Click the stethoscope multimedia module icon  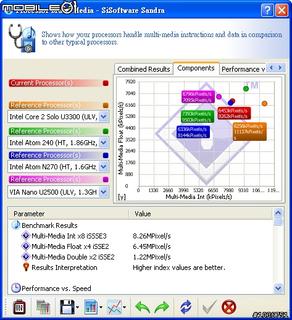[22, 38]
